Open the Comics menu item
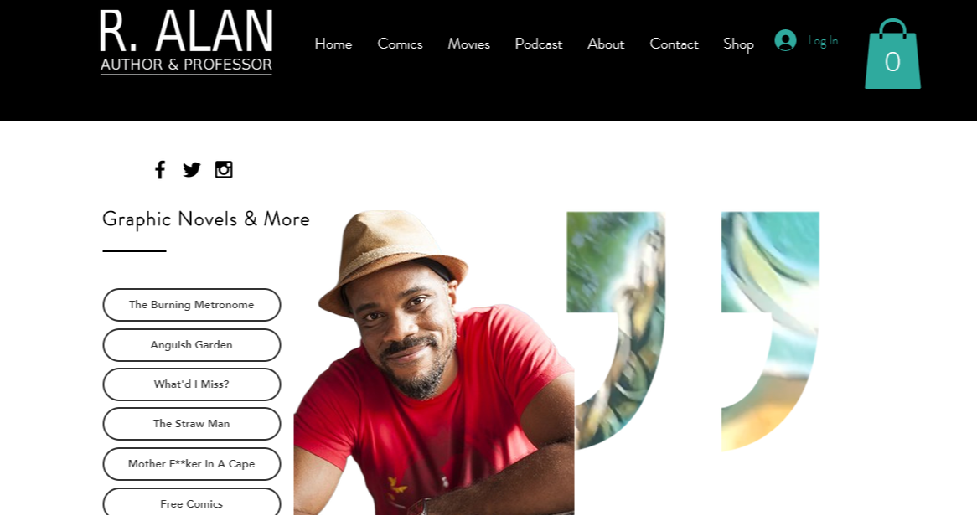This screenshot has height=516, width=977. [x=400, y=44]
